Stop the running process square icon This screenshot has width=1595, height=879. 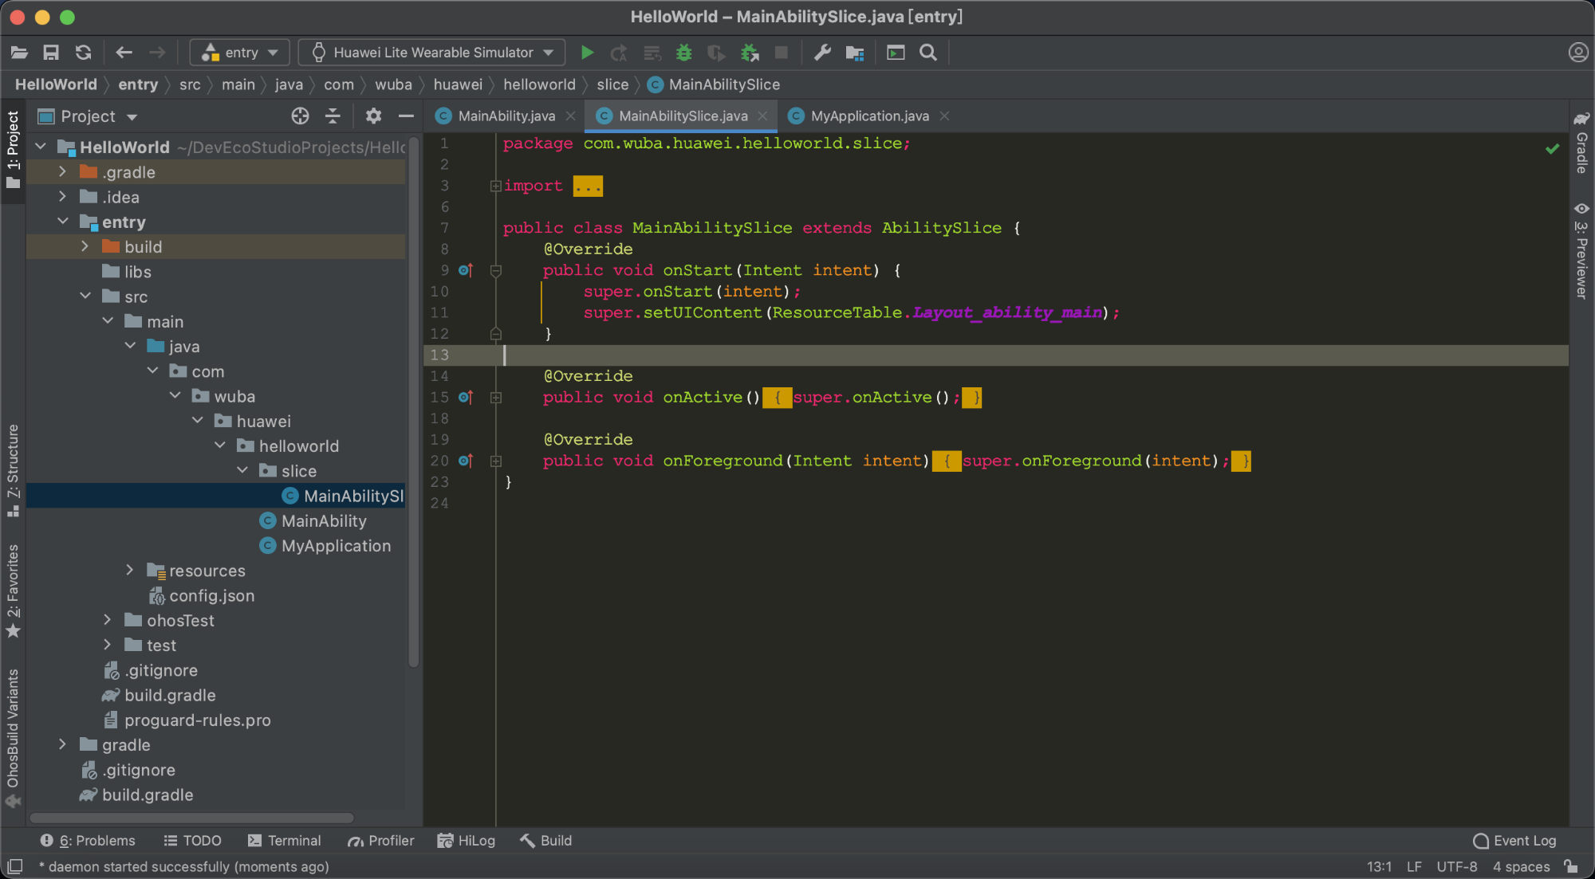pyautogui.click(x=782, y=53)
